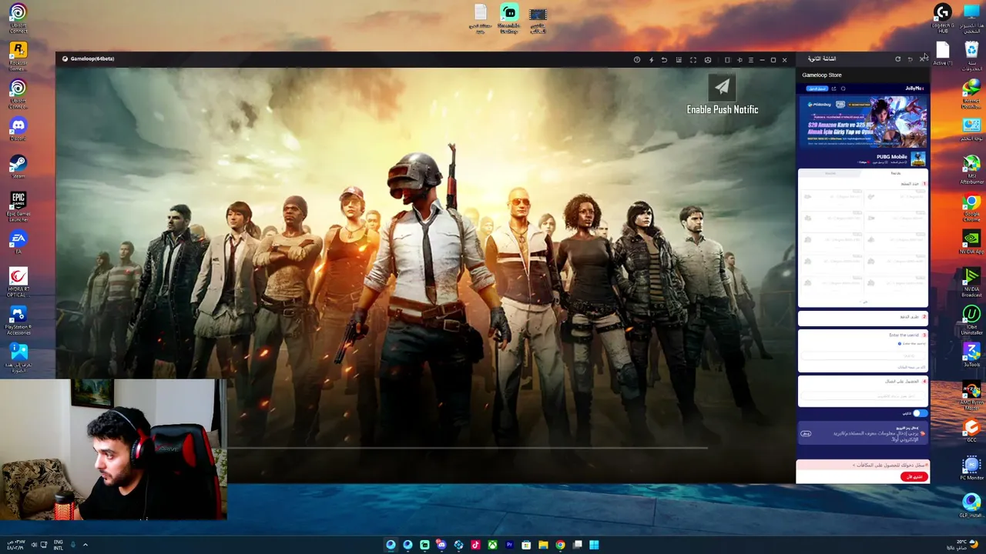Click the Enable Push Notific paper-plane icon
The width and height of the screenshot is (986, 554).
[x=722, y=87]
